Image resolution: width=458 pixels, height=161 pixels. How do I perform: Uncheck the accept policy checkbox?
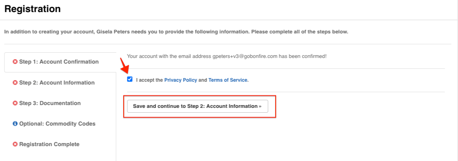tap(130, 79)
